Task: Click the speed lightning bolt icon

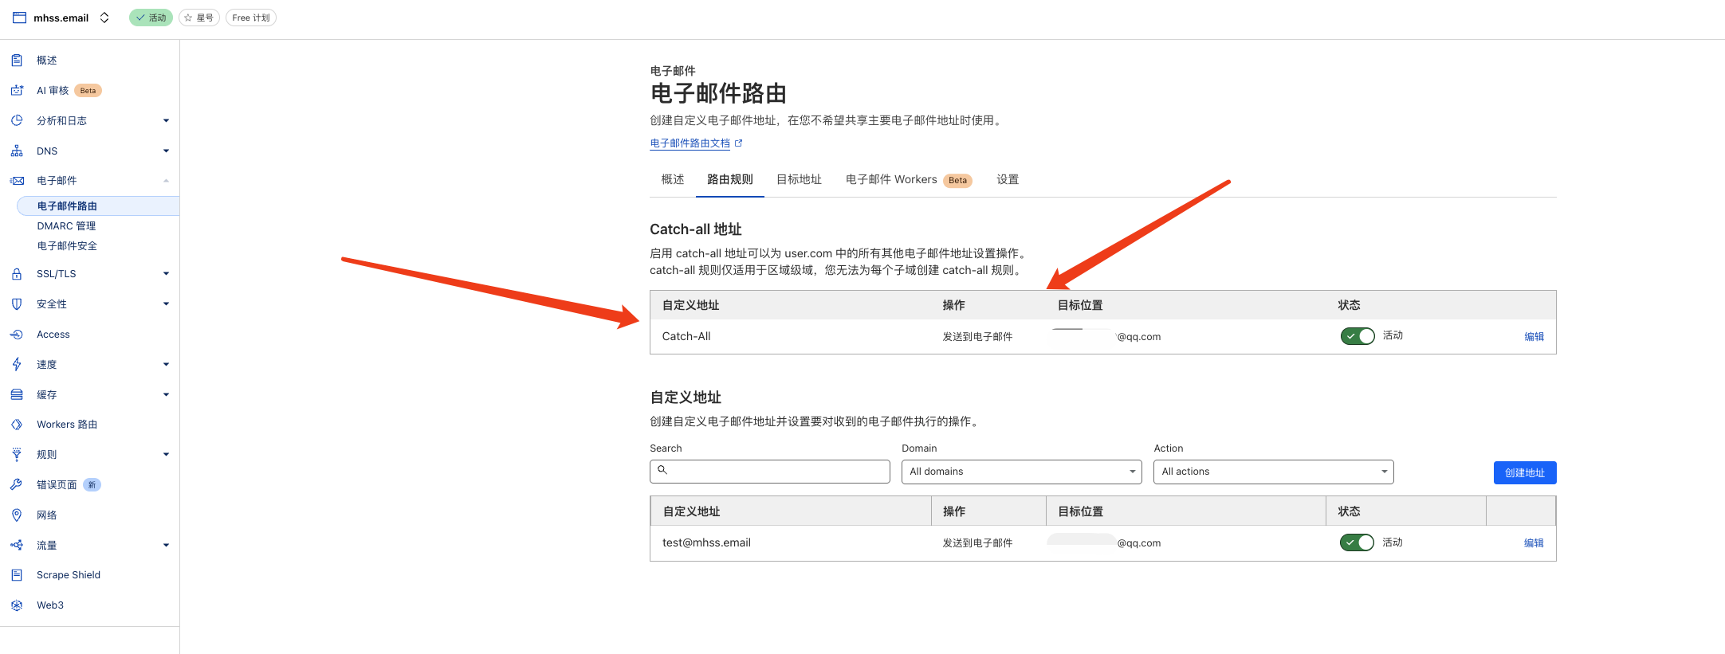Action: pyautogui.click(x=17, y=364)
